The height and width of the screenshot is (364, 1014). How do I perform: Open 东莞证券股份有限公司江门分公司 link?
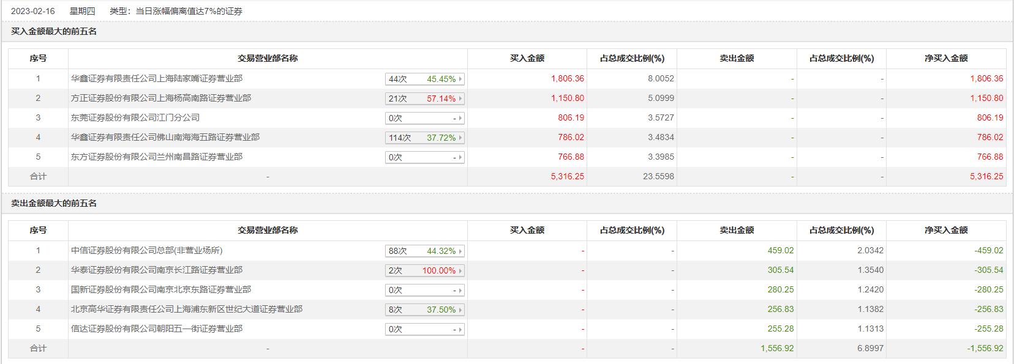[x=135, y=117]
